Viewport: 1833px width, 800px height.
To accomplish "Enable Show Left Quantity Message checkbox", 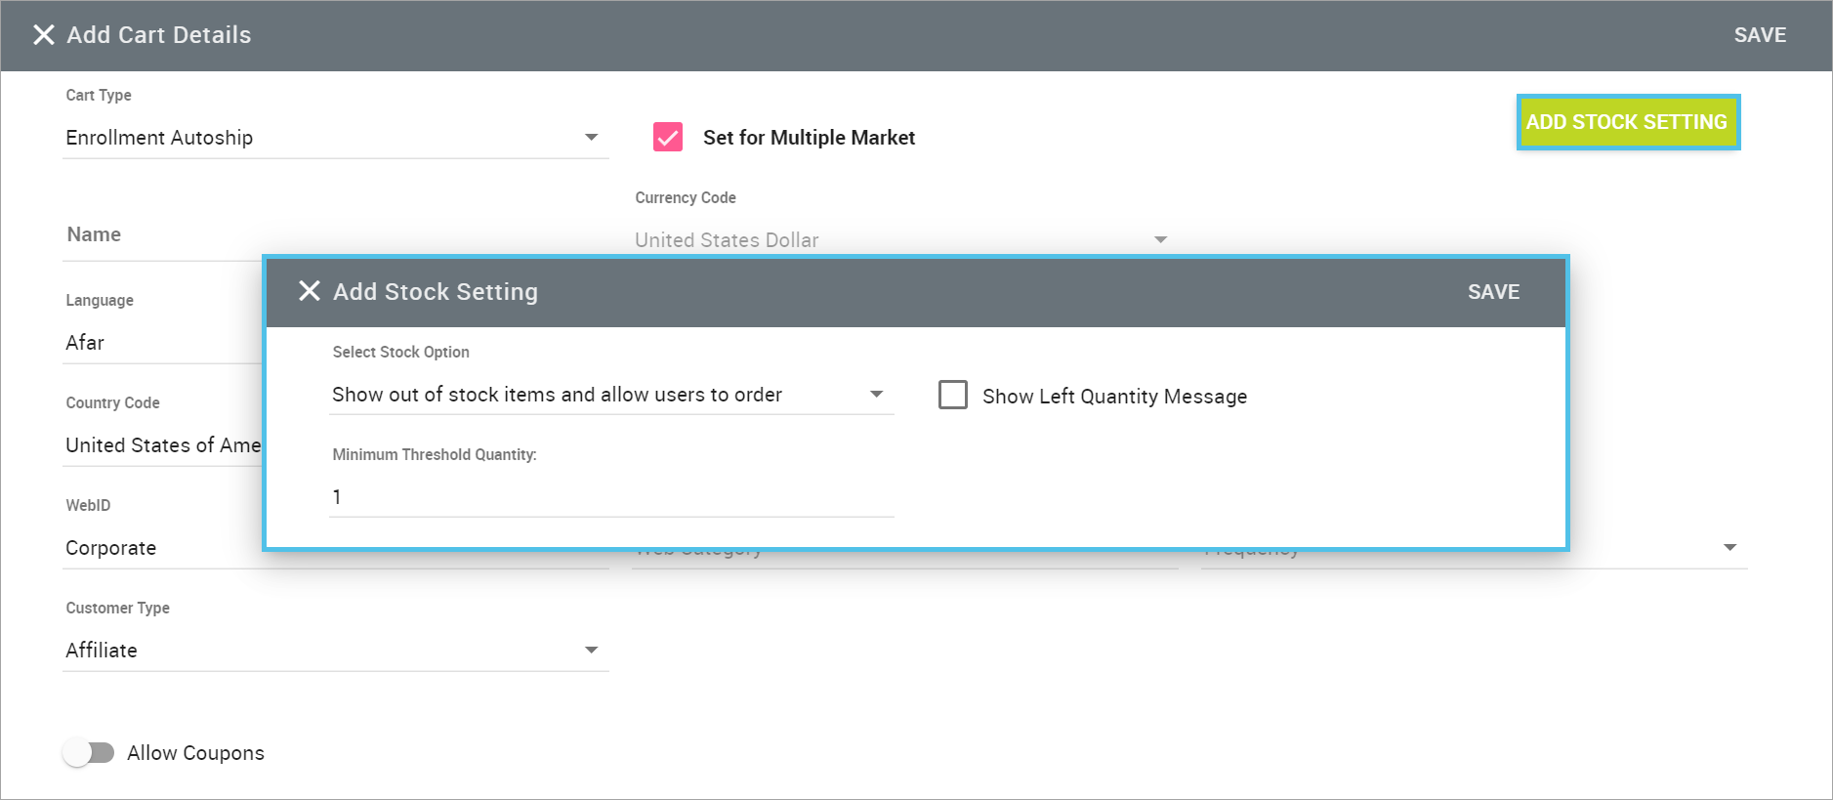I will point(952,395).
